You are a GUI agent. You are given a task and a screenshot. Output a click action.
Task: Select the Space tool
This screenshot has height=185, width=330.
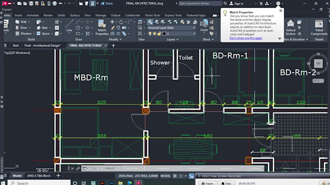click(43, 33)
